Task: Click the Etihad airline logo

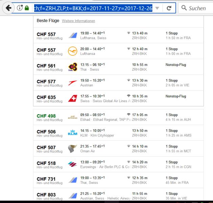Action: (x=72, y=117)
